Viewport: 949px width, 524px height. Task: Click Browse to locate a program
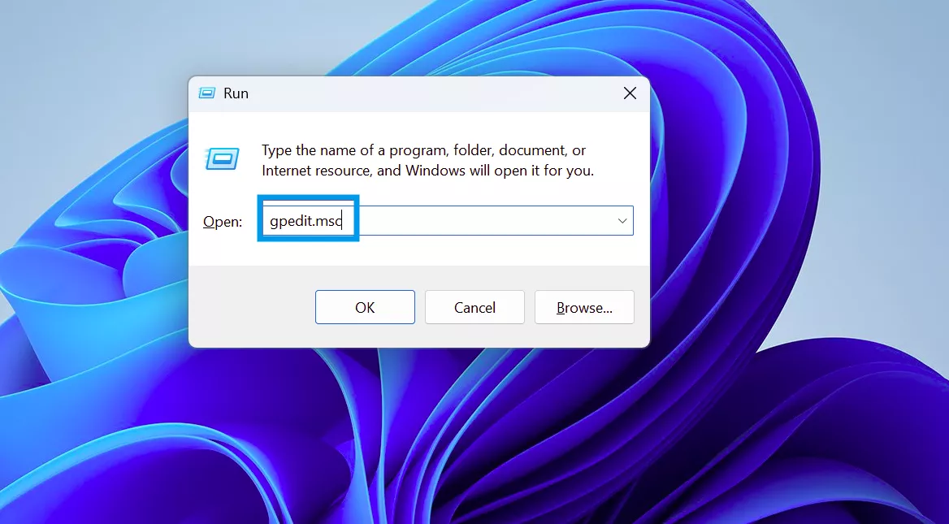[584, 307]
